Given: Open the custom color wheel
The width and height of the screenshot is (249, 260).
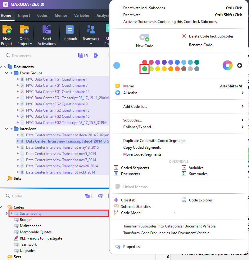Looking at the screenshot, I should tap(227, 65).
